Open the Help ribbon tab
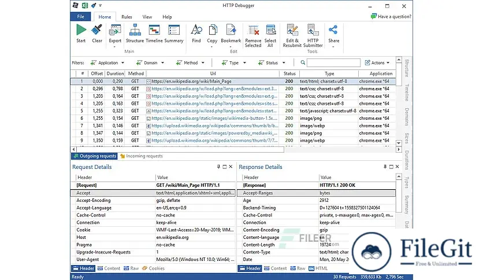 (x=168, y=17)
